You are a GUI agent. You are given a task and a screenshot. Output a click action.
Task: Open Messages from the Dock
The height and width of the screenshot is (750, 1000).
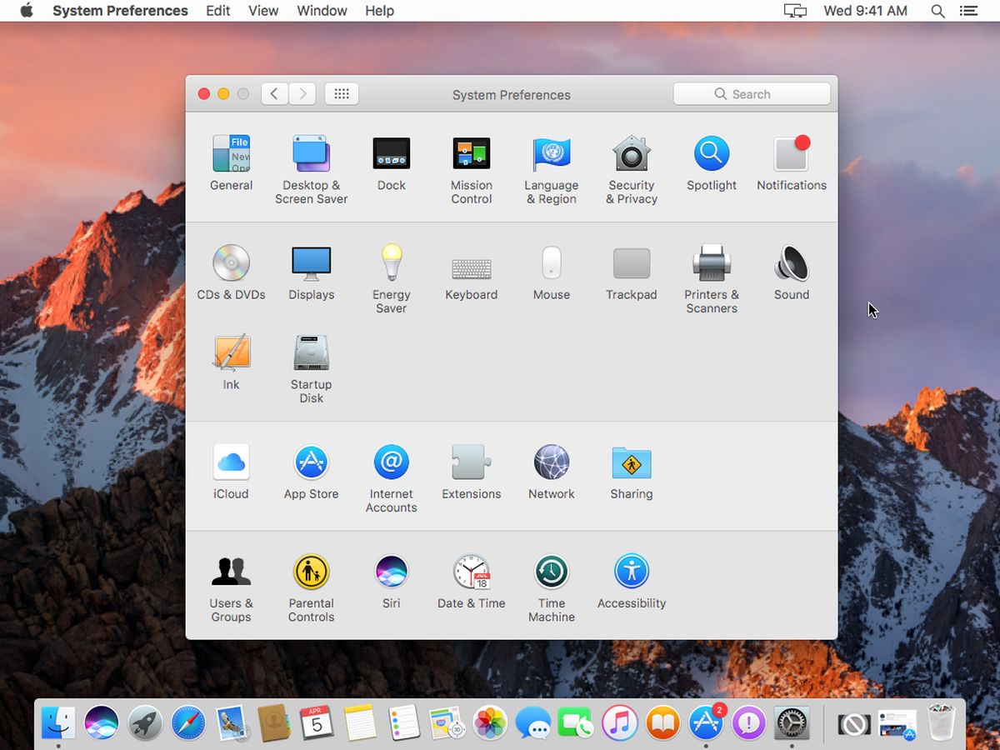533,722
